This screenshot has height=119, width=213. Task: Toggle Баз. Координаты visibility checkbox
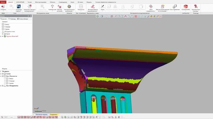pyautogui.click(x=3, y=86)
